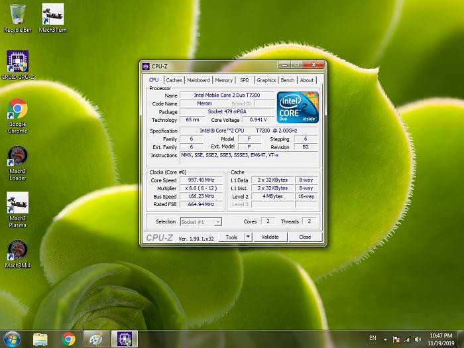464x348 pixels.
Task: Open the Windows Start menu orb
Action: (12, 339)
